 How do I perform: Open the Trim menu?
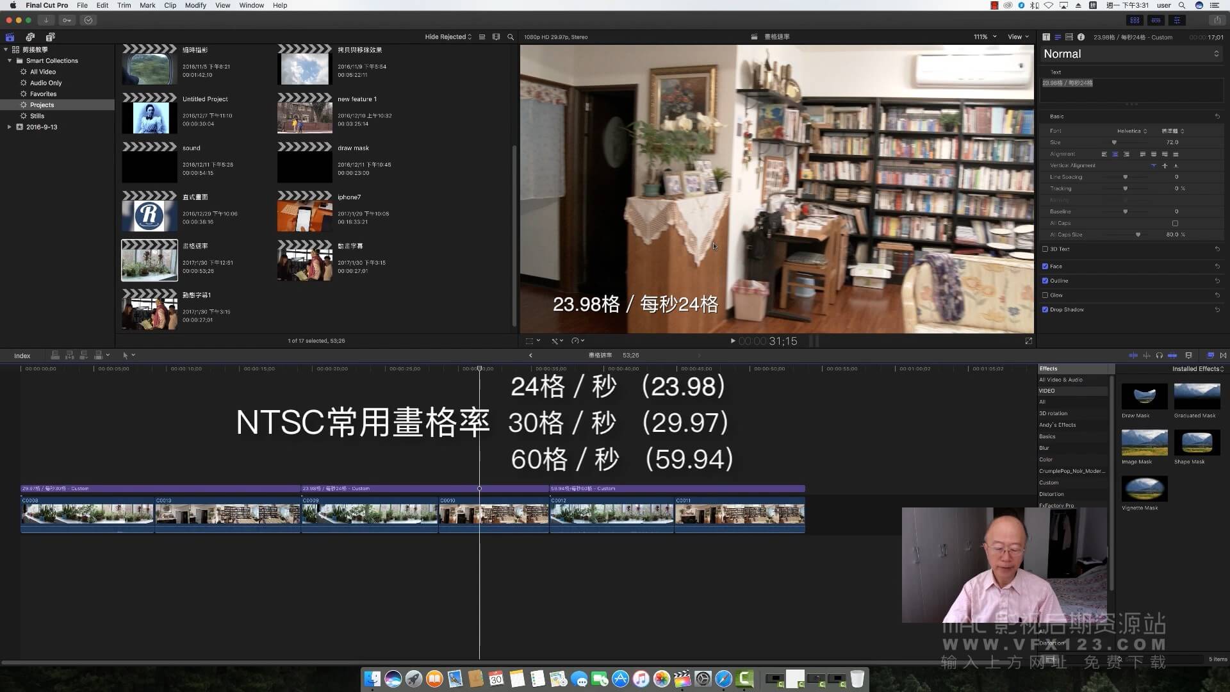[x=124, y=5]
